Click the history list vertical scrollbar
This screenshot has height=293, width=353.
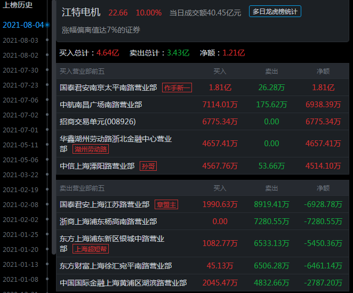(53, 128)
